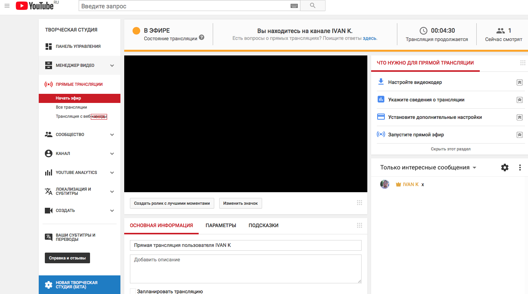The width and height of the screenshot is (528, 294).
Task: Expand the Канал section chevron
Action: click(x=112, y=153)
